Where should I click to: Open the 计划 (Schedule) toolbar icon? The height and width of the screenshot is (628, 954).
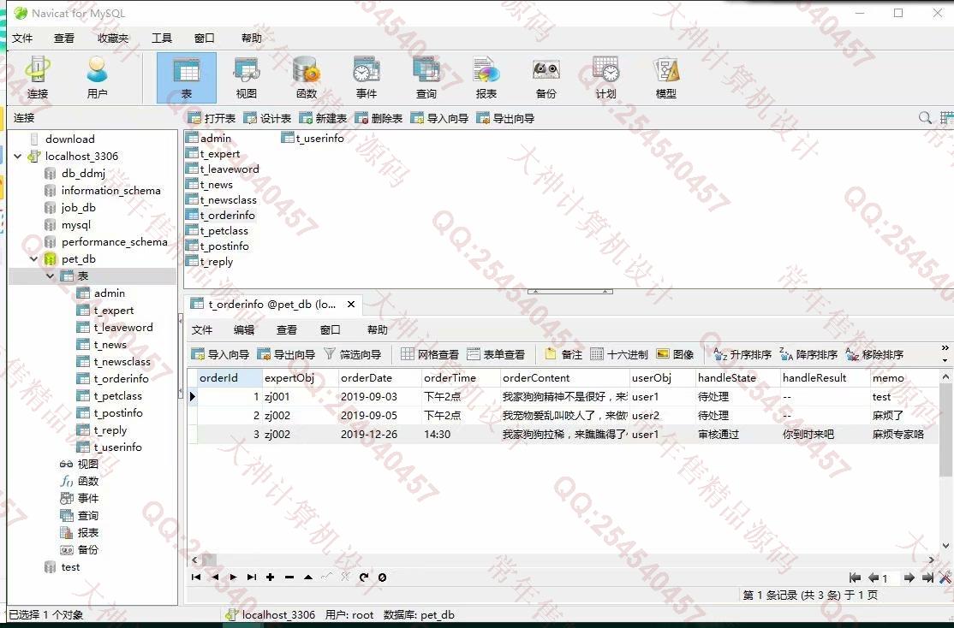[605, 78]
